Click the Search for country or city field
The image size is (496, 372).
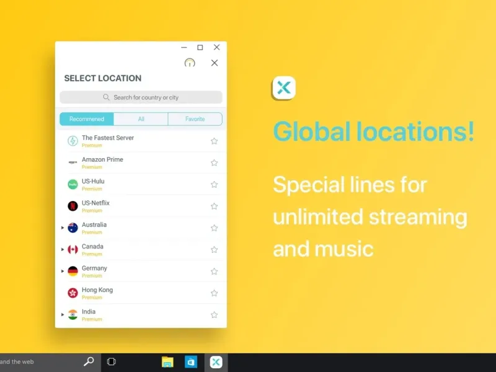[141, 97]
